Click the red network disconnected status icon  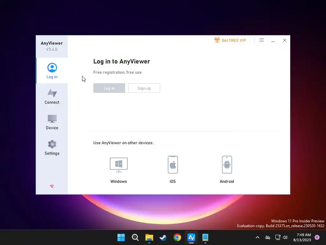point(52,186)
